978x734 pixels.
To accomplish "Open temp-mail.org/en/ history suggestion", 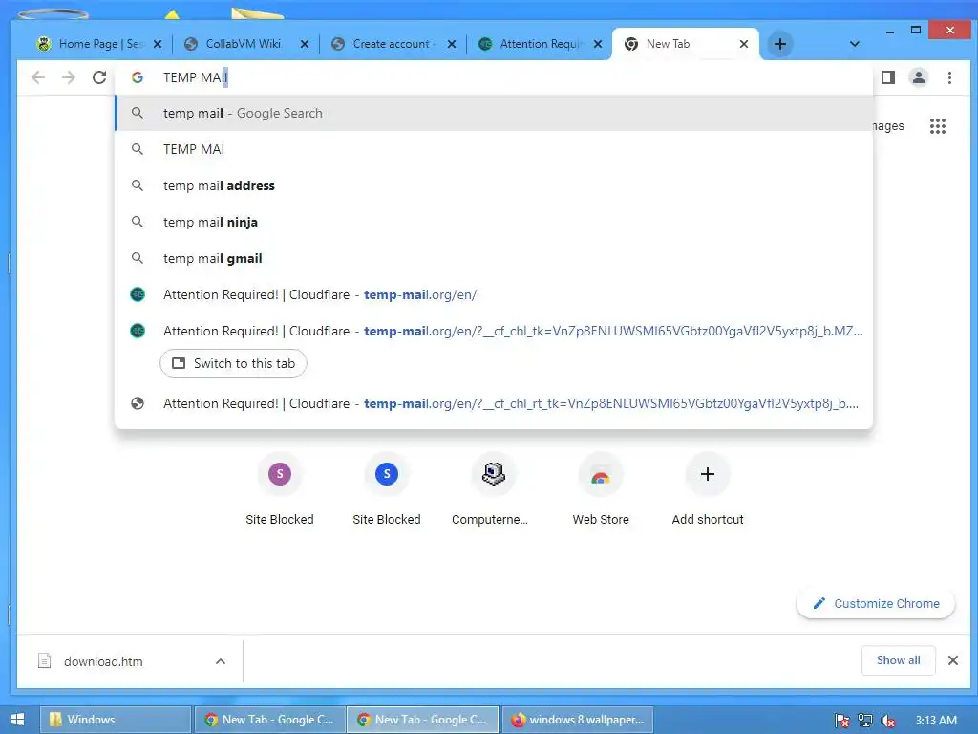I will [494, 294].
